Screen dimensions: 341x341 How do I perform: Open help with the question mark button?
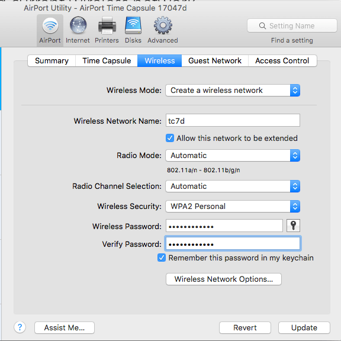(20, 327)
